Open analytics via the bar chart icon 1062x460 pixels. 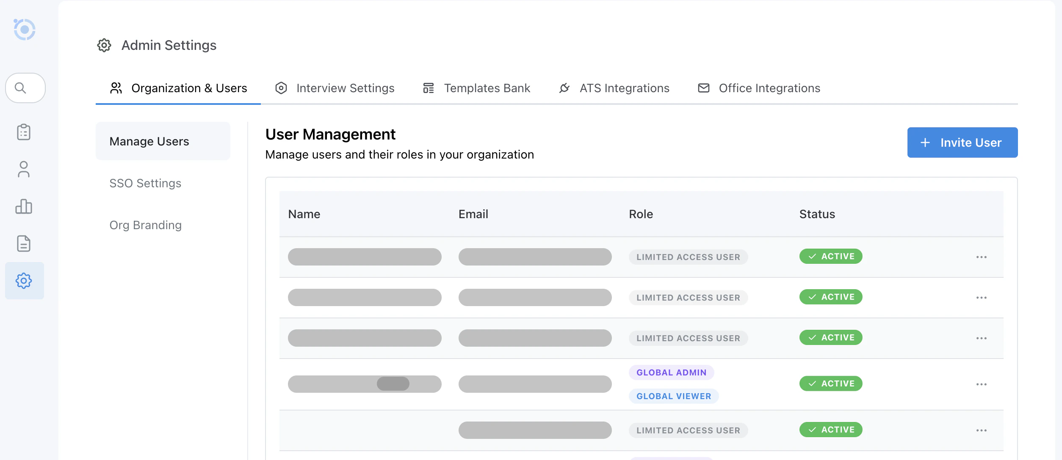pos(24,207)
